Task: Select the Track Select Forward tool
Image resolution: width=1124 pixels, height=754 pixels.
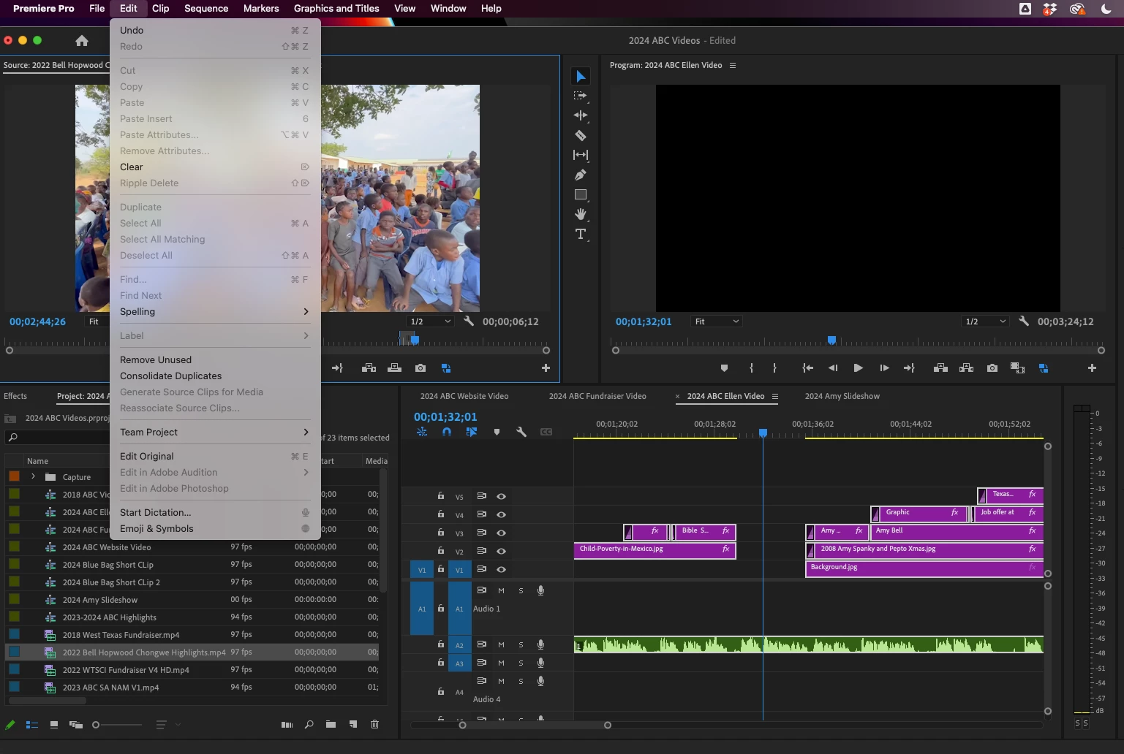Action: point(581,96)
